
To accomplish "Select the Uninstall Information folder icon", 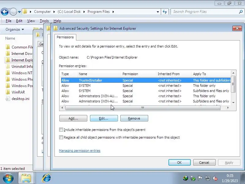I will [8, 67].
